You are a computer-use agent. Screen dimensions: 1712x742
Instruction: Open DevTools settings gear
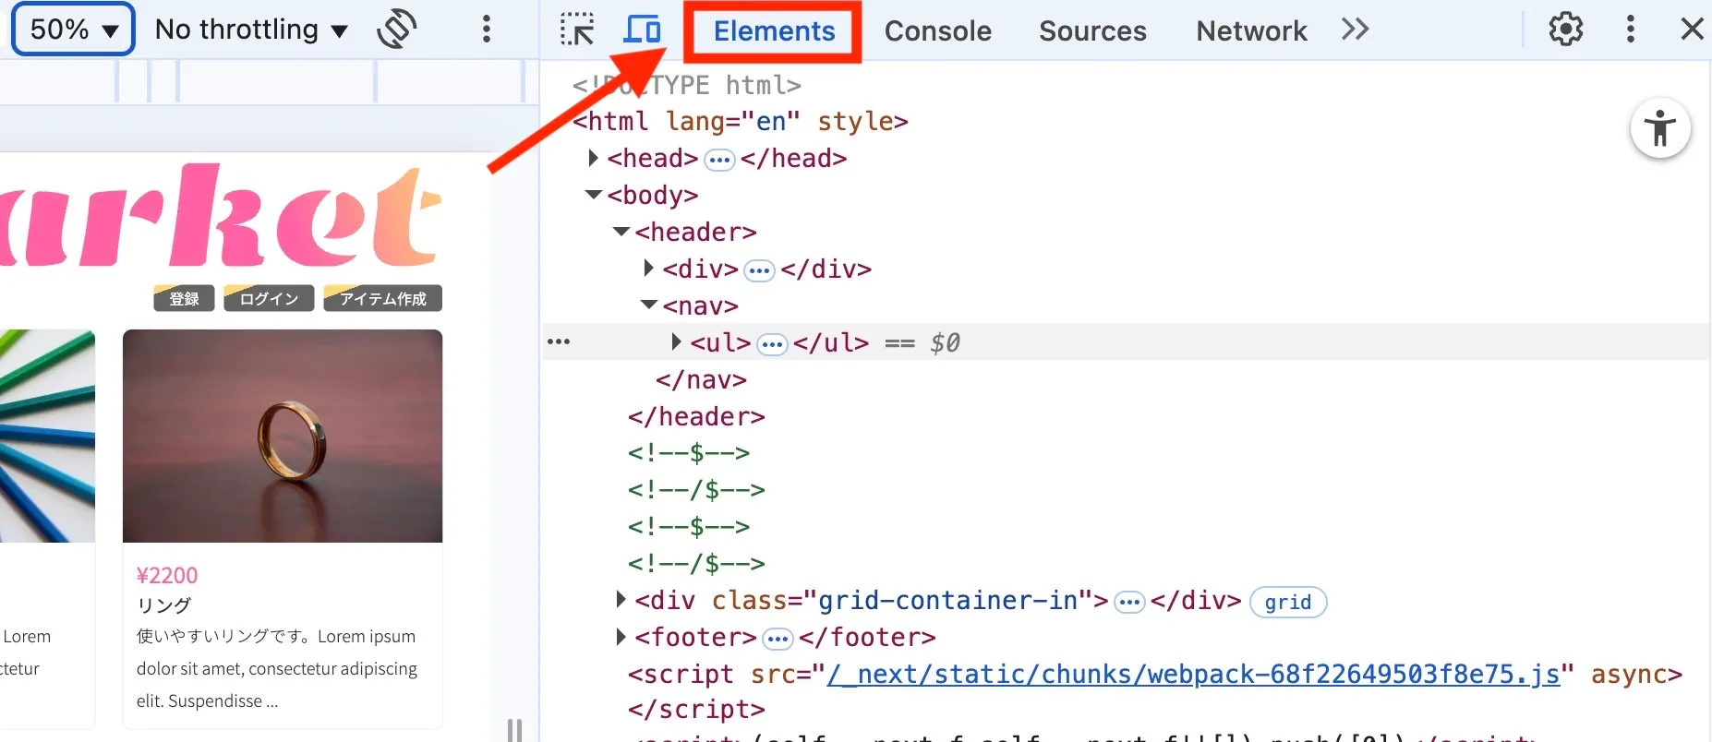(1565, 30)
